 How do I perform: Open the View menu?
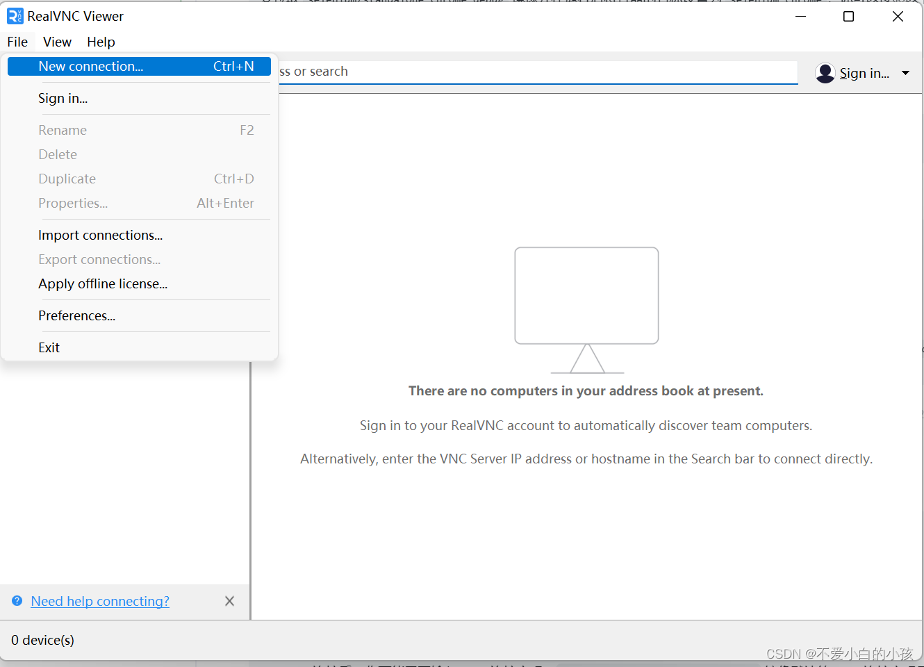click(57, 42)
